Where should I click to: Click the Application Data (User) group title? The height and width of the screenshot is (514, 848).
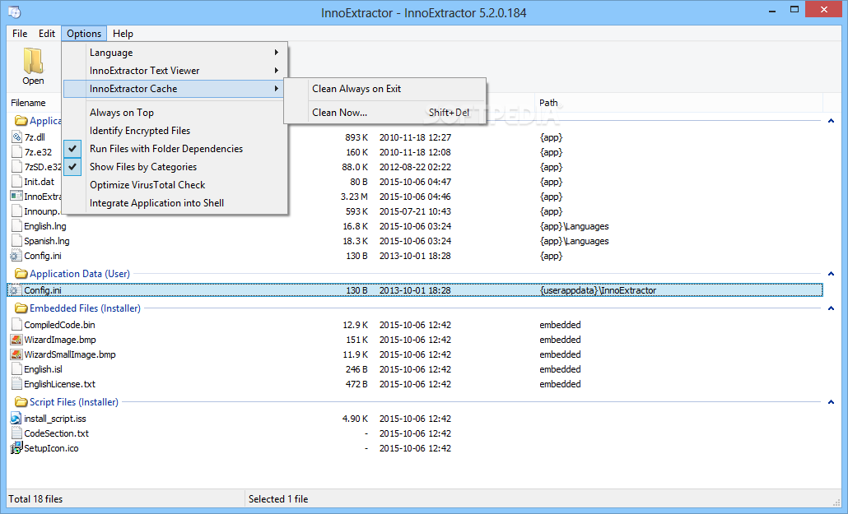[80, 274]
